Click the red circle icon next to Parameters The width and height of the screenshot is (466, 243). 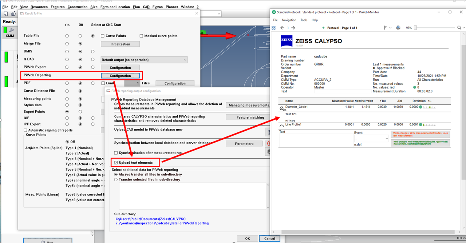point(268,143)
